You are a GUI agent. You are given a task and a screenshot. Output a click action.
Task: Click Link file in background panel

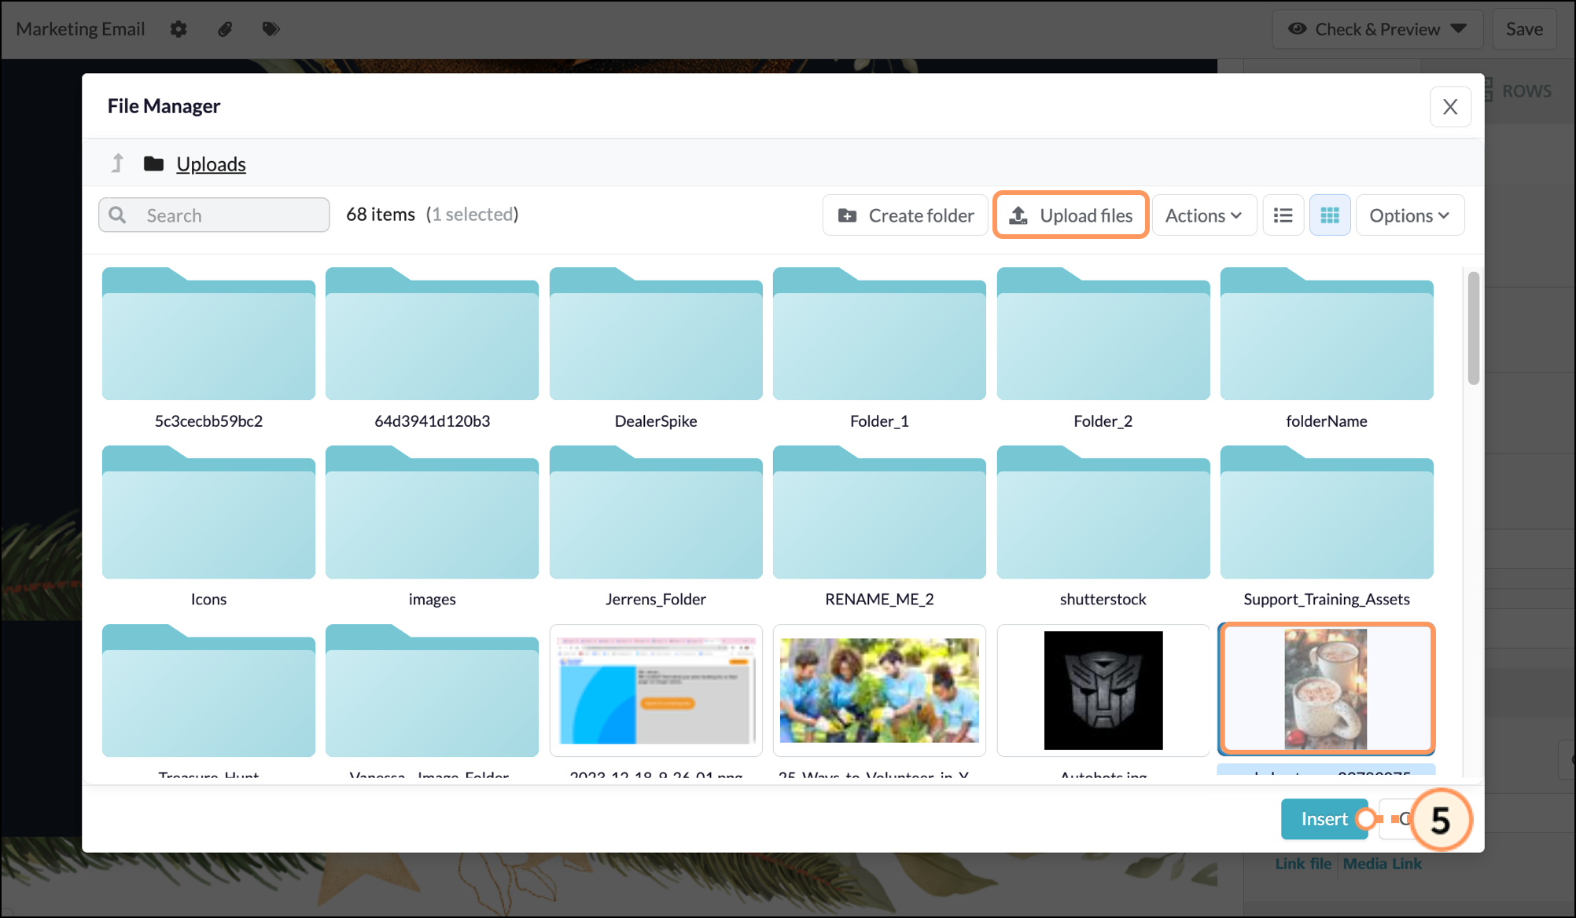[x=1303, y=863]
